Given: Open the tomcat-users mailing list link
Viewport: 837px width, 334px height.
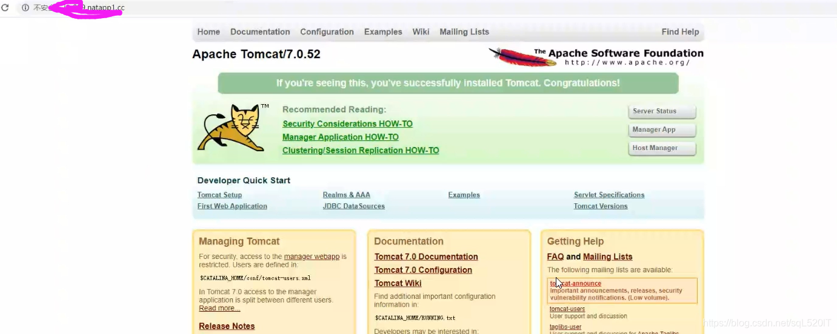Looking at the screenshot, I should [x=567, y=309].
